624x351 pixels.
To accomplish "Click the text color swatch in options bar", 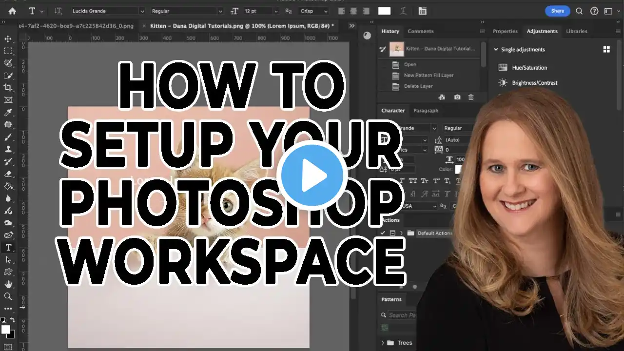I will tap(385, 11).
